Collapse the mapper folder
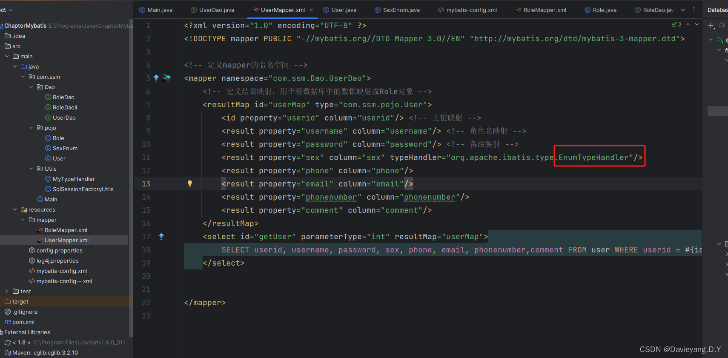 (x=23, y=220)
